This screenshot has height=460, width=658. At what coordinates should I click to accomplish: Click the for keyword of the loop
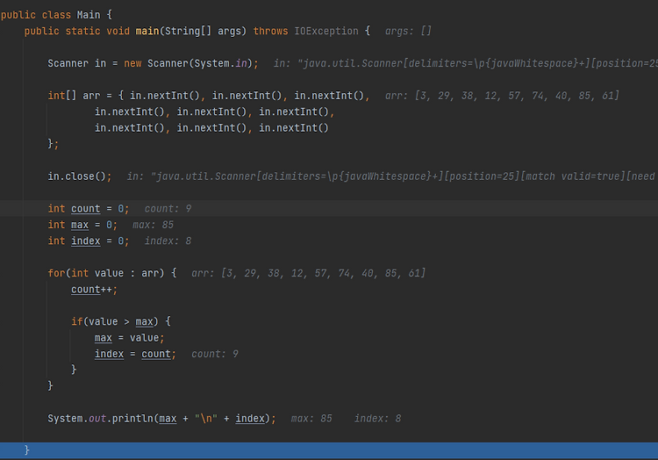click(x=56, y=273)
